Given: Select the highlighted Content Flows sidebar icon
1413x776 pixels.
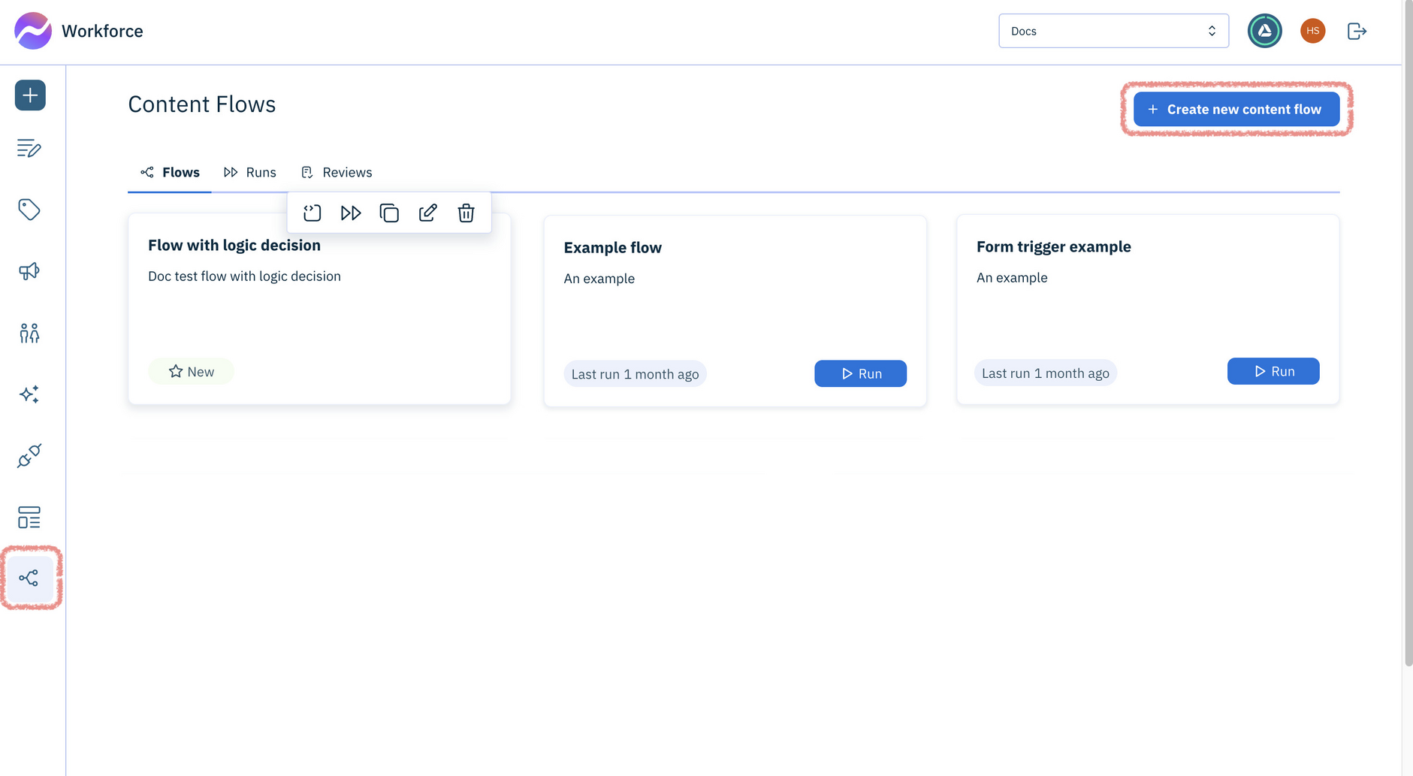Looking at the screenshot, I should point(30,578).
